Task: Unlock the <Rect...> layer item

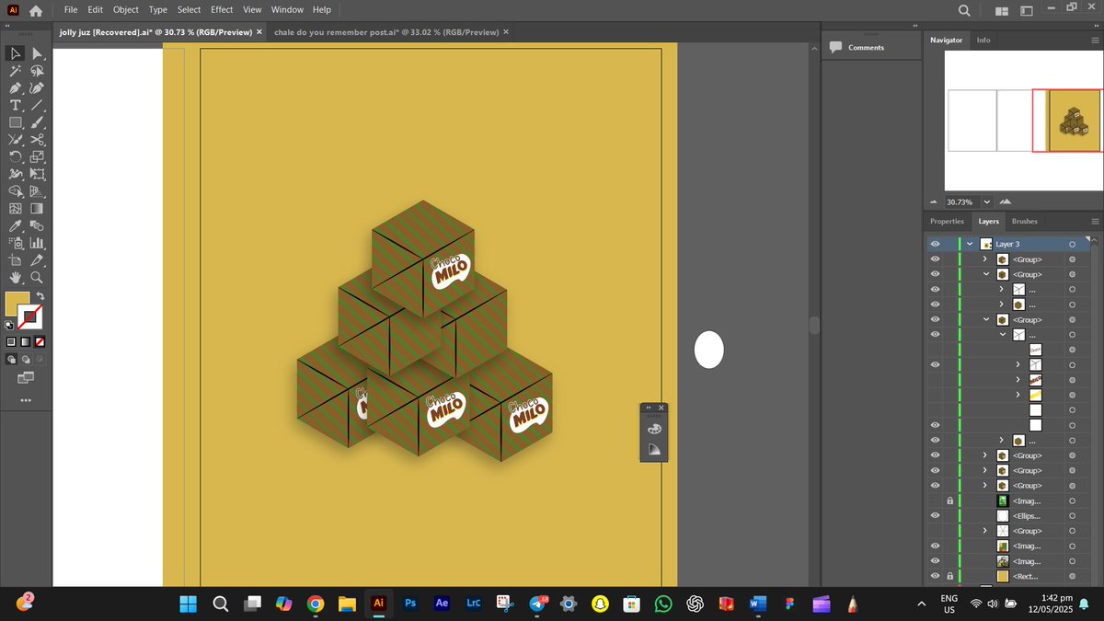Action: (x=950, y=576)
